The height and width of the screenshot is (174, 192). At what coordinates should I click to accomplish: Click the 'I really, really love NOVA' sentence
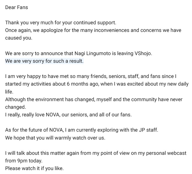pos(68,115)
